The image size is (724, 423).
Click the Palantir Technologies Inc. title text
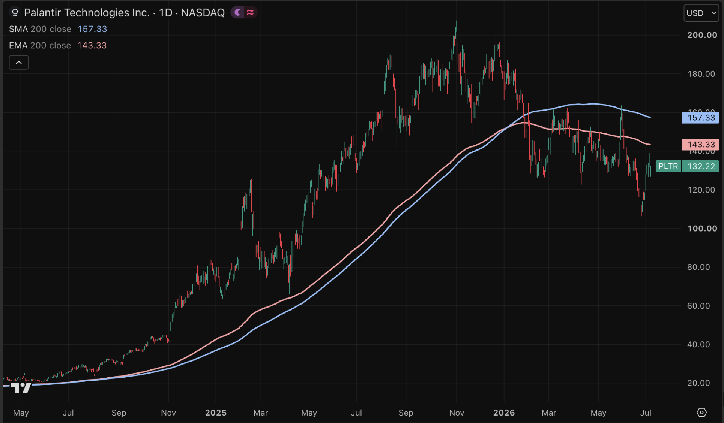pyautogui.click(x=87, y=13)
